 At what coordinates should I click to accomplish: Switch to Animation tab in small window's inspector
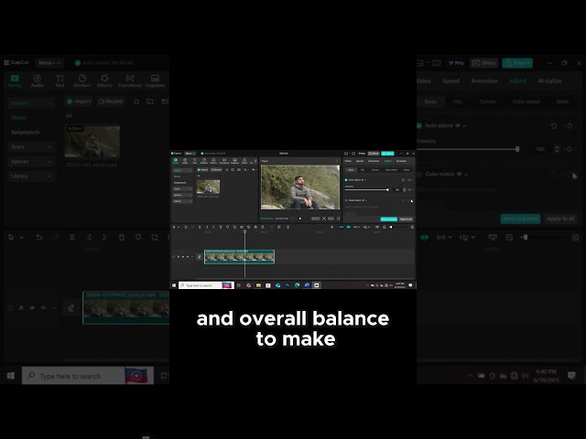(374, 161)
